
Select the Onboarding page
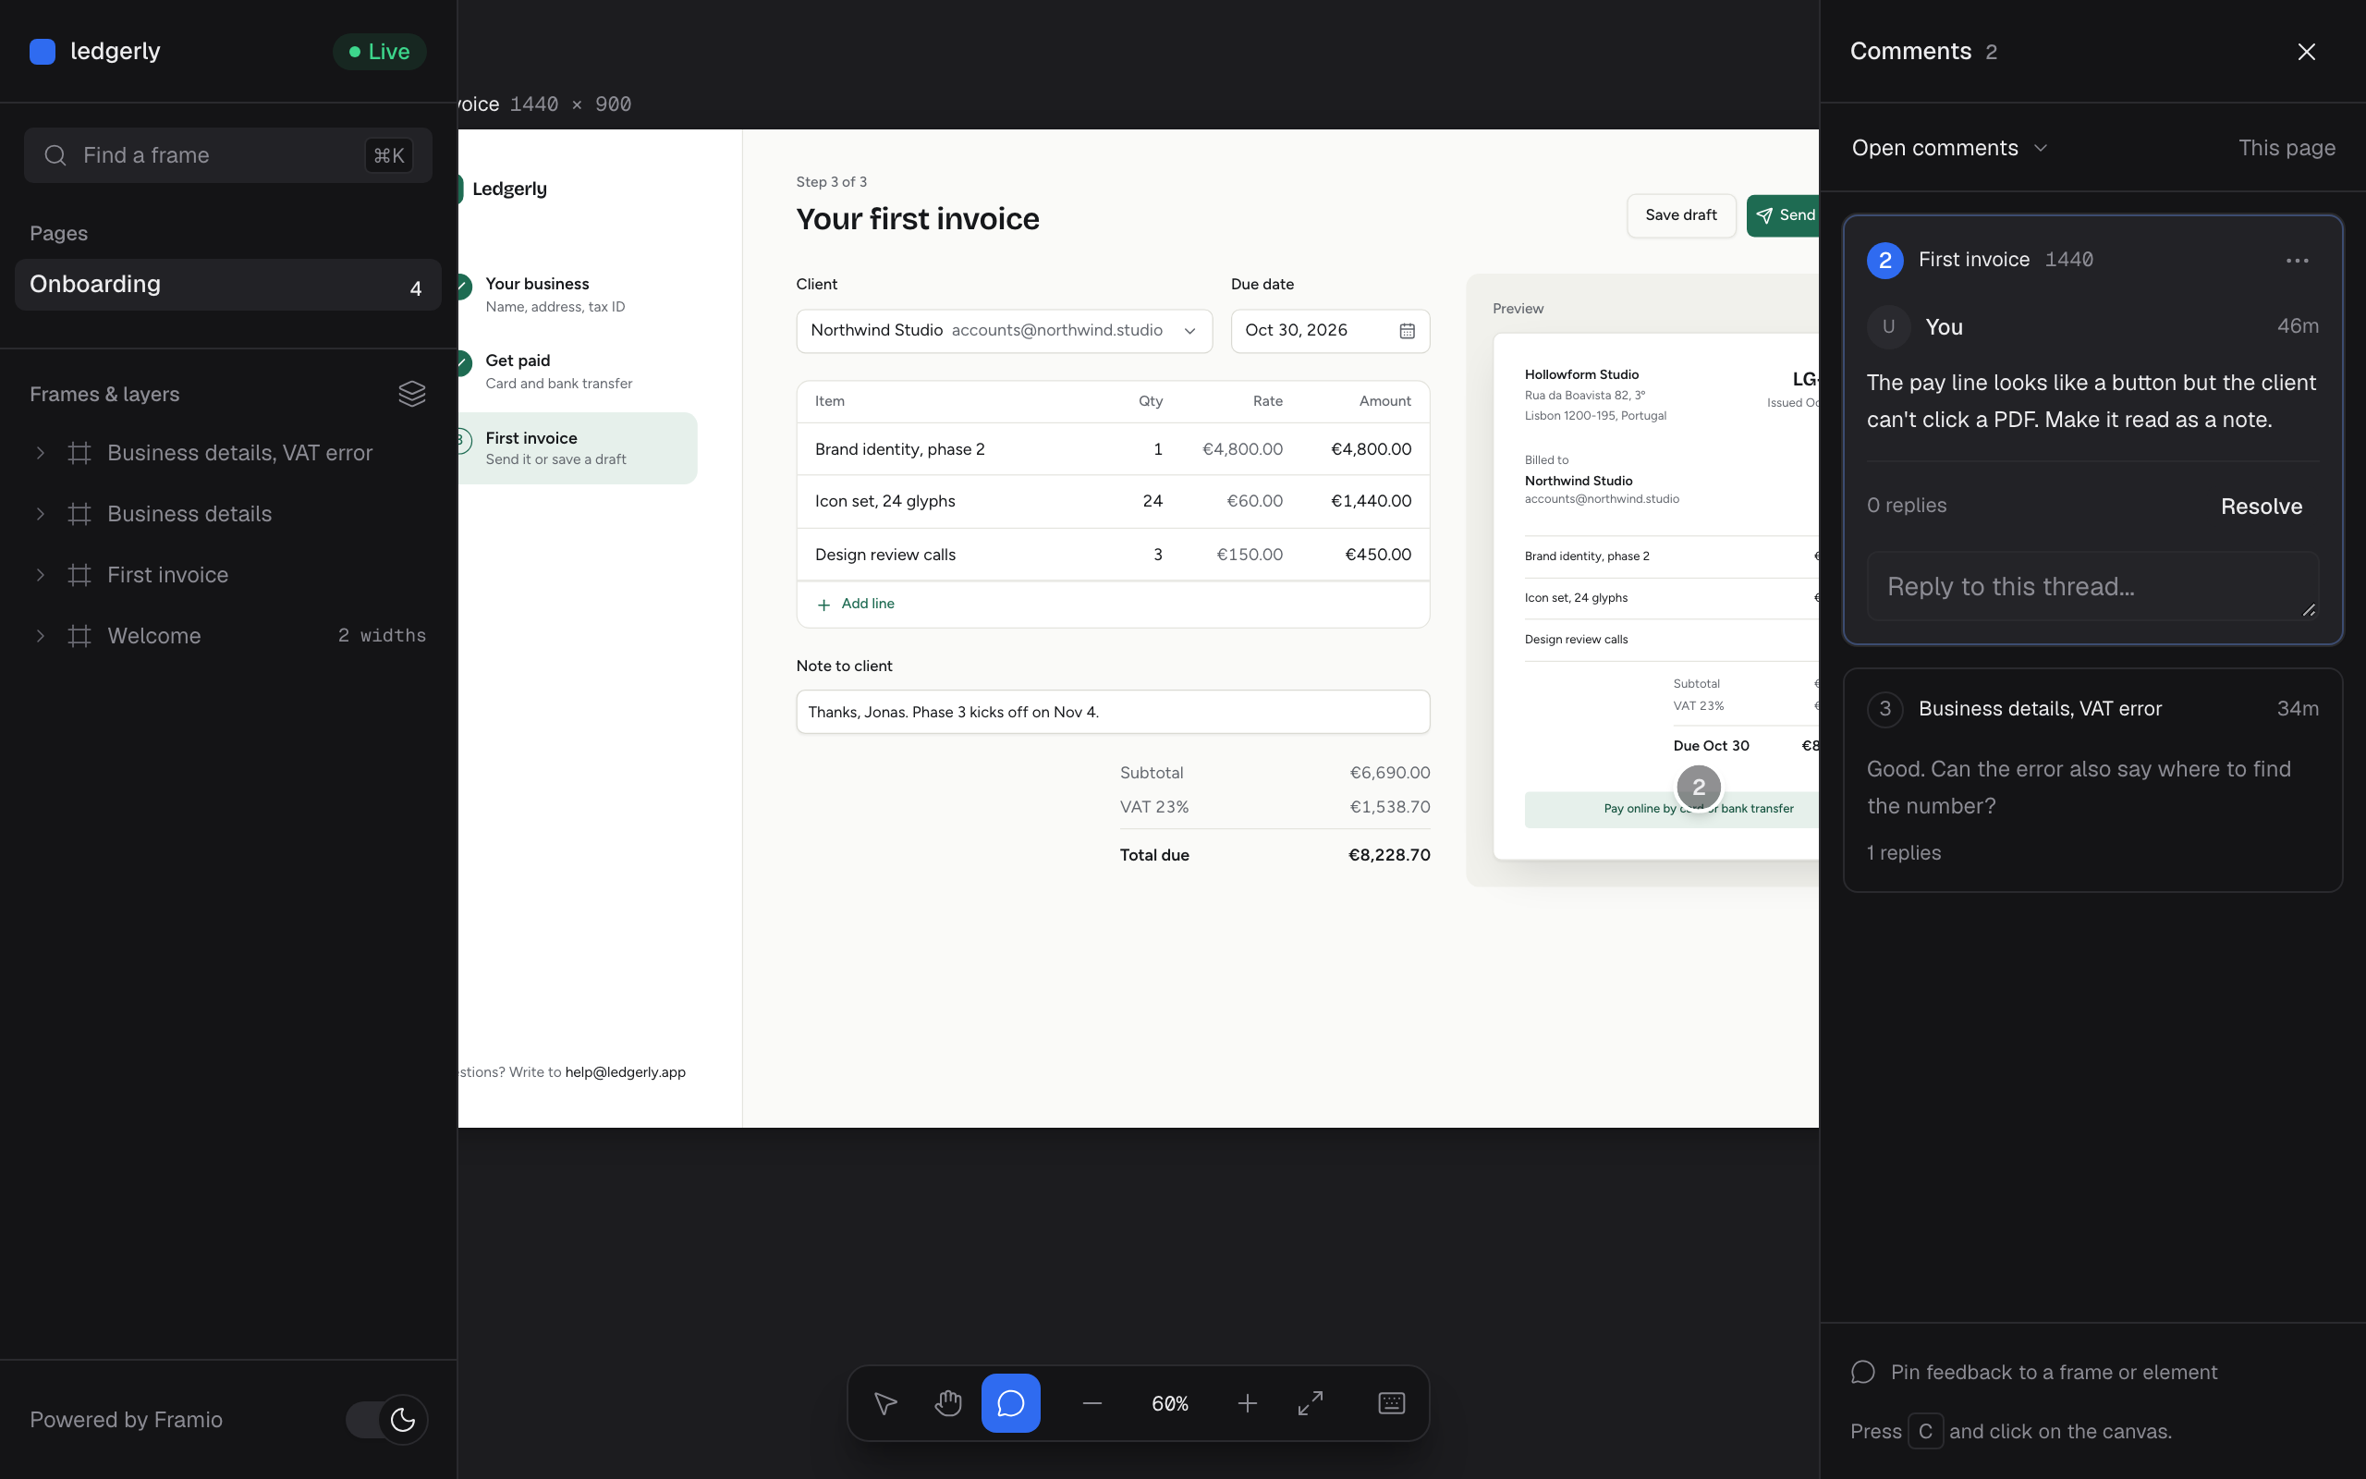227,285
